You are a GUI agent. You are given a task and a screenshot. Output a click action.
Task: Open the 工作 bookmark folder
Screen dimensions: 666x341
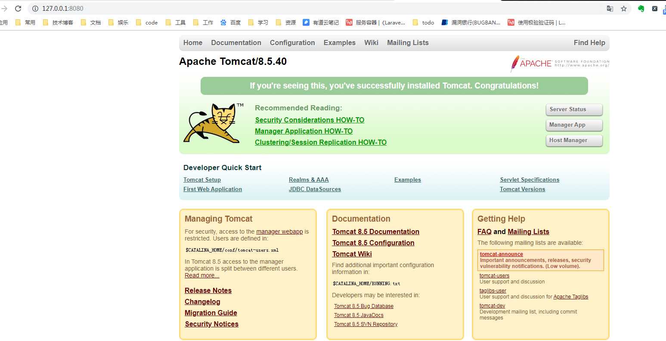point(203,22)
